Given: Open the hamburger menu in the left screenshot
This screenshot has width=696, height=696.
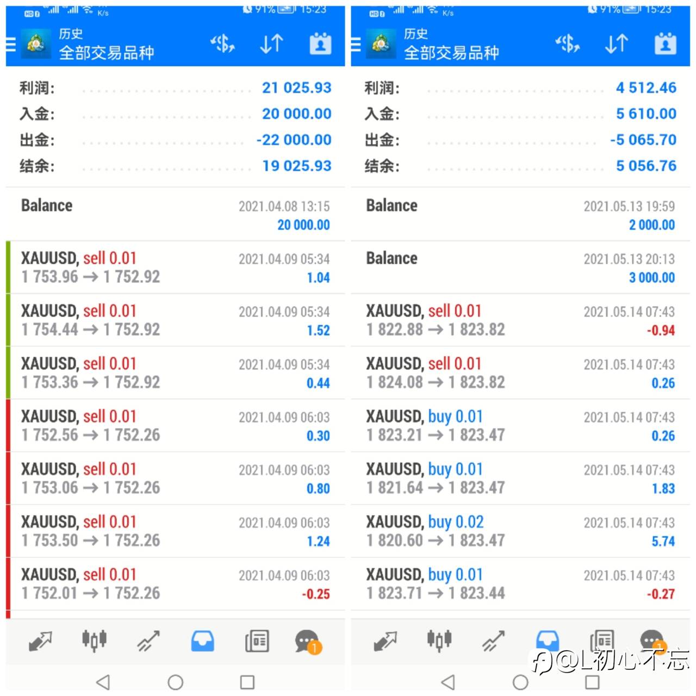Looking at the screenshot, I should pos(10,44).
